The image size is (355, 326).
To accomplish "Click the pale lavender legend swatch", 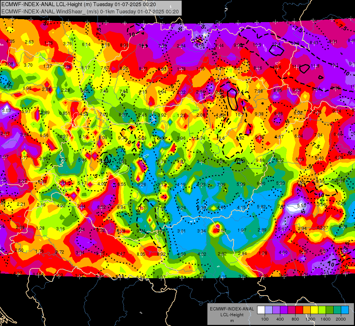I will tap(269, 310).
